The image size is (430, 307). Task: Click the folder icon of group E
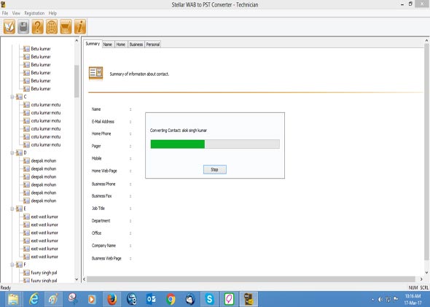(x=19, y=209)
